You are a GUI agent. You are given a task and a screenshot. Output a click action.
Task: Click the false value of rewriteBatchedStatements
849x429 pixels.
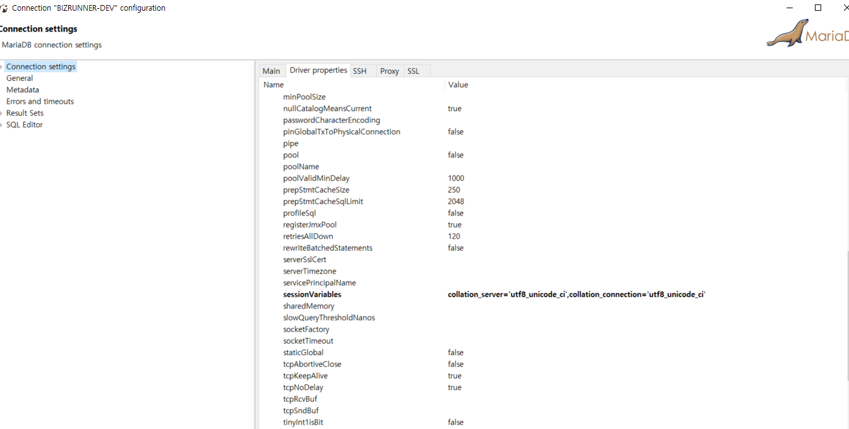(x=455, y=248)
